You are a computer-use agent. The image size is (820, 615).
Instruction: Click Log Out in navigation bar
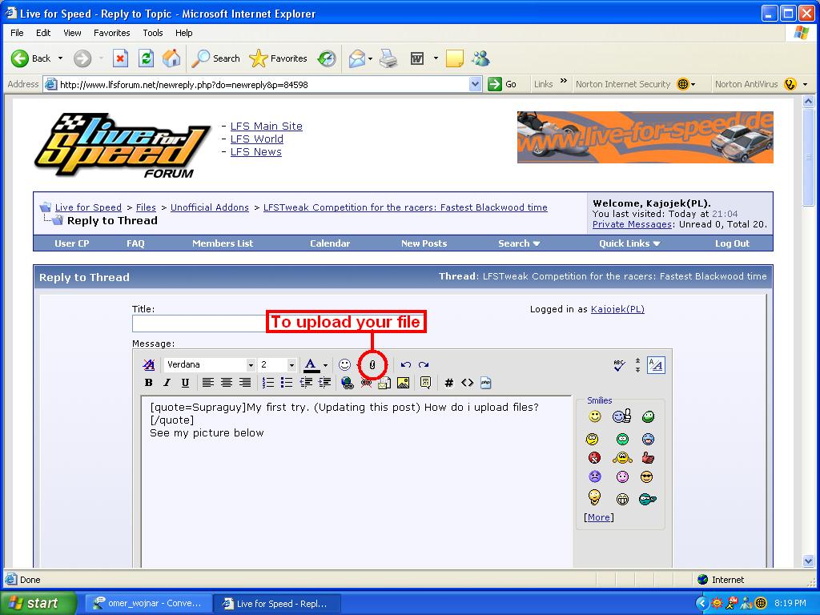pos(732,243)
